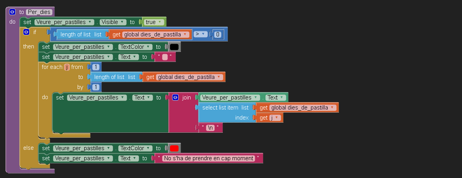Click the 'by' step value 1
The height and width of the screenshot is (178, 462).
click(x=95, y=87)
